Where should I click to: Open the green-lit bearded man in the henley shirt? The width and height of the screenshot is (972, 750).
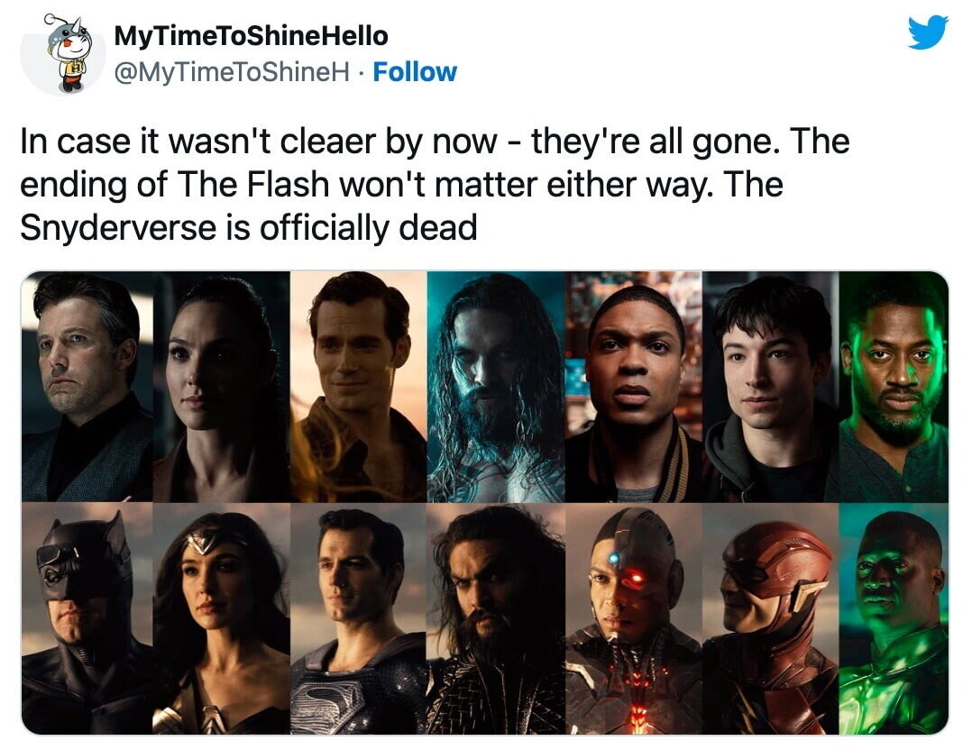(x=894, y=387)
